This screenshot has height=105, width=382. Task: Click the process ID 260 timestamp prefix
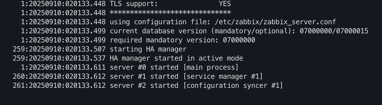59,76
